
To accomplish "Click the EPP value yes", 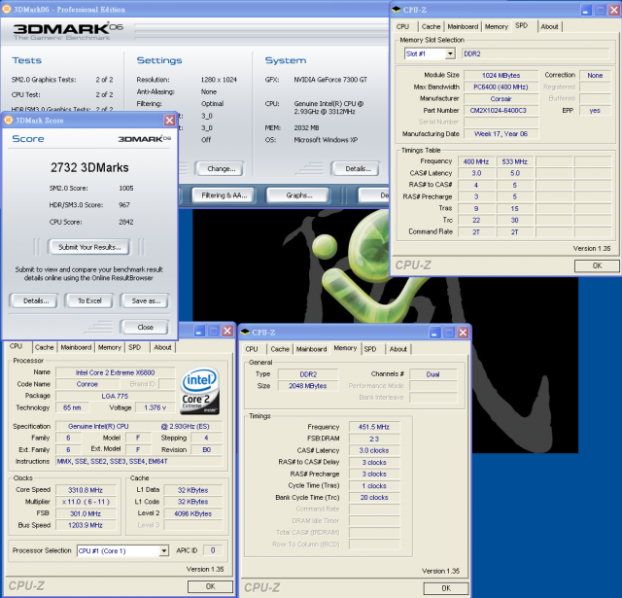I will pyautogui.click(x=595, y=110).
